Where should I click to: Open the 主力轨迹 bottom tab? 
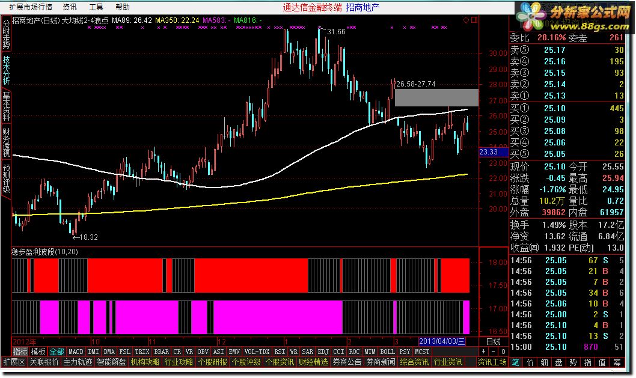[x=78, y=362]
